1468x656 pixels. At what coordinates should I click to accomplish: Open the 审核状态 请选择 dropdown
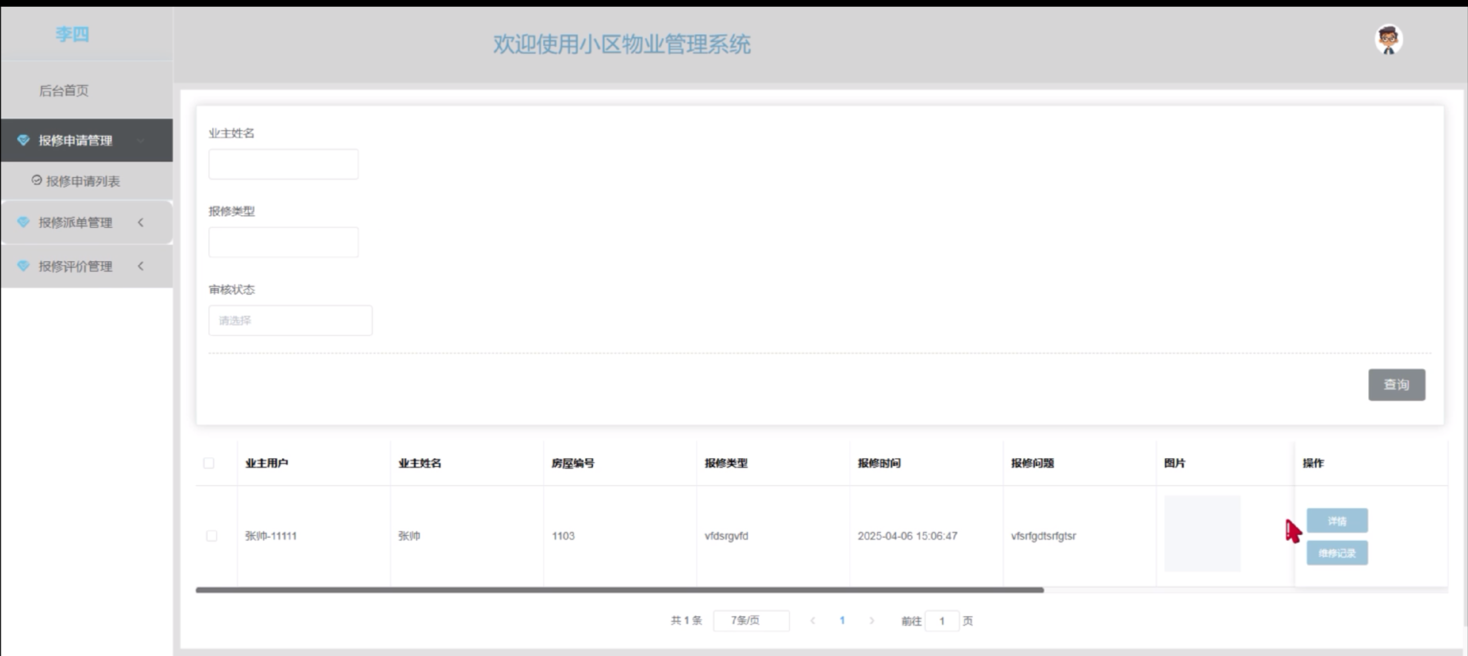point(290,320)
